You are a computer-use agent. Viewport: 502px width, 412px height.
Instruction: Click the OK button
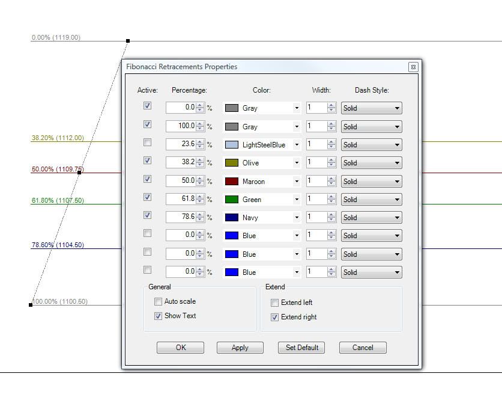[180, 348]
